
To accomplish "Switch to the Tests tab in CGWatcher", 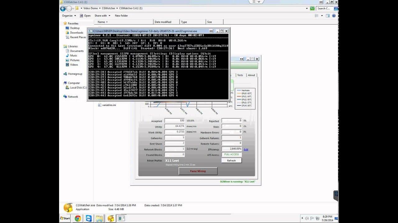I will click(240, 75).
